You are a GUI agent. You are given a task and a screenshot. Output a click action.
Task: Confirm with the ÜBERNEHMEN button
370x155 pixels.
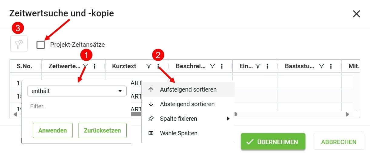click(x=273, y=142)
